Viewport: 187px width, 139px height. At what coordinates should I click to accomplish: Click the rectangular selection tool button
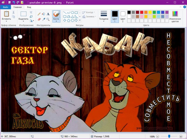coord(23,14)
